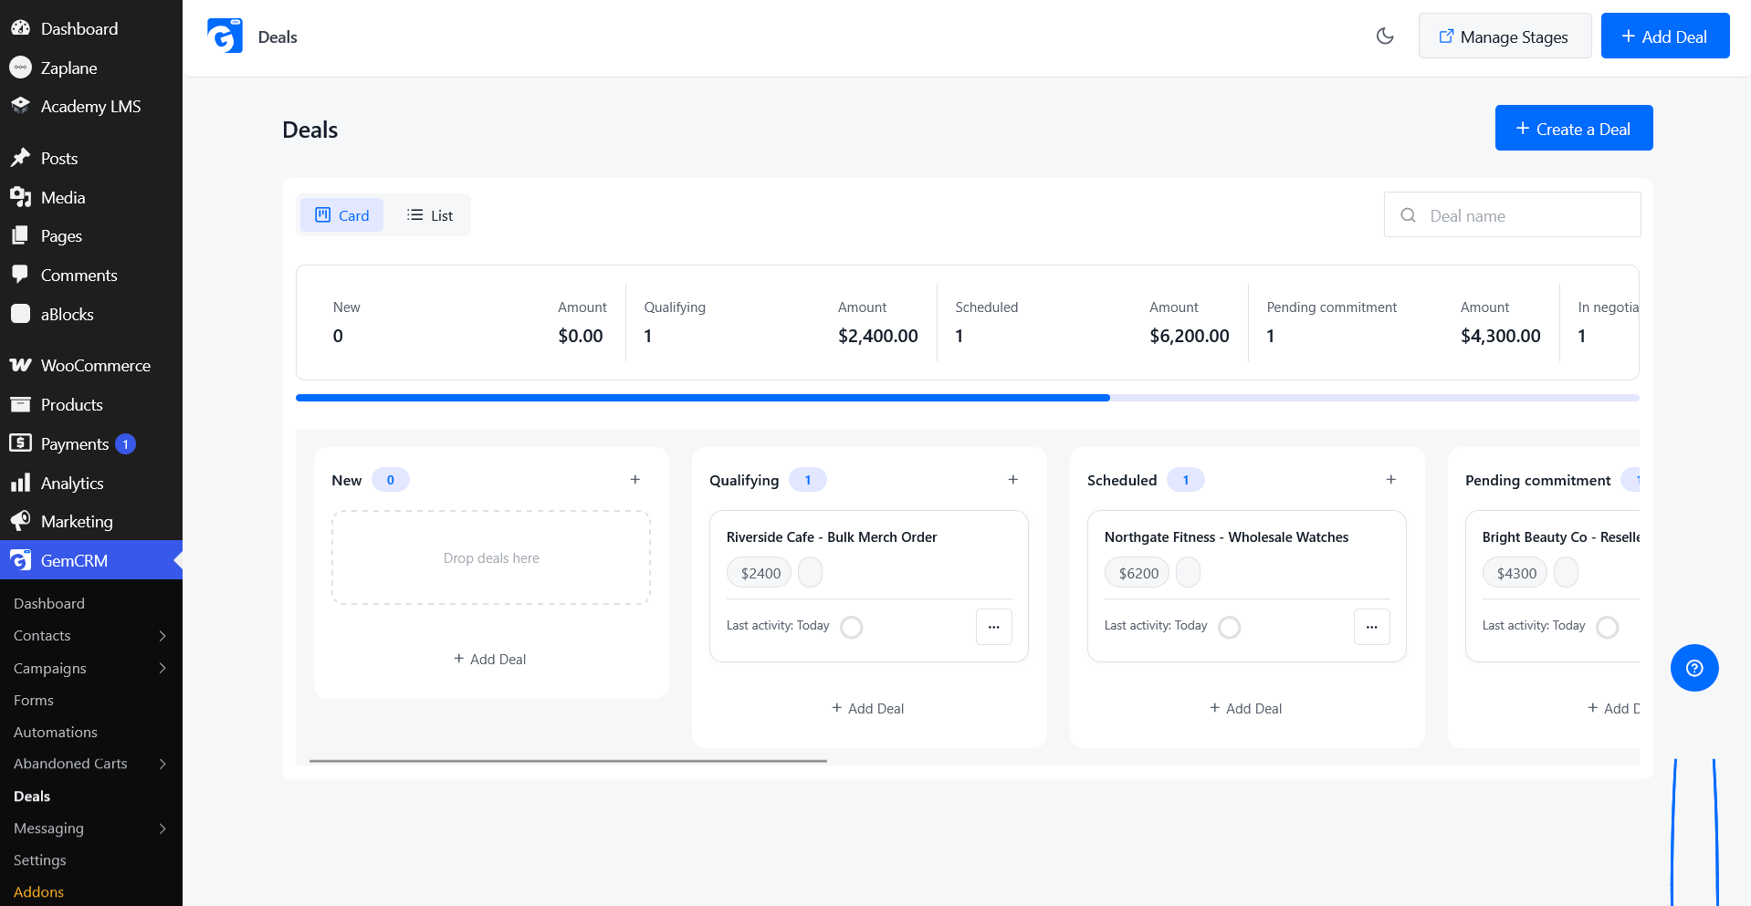
Task: Click the GemCRM logo in header
Action: pyautogui.click(x=225, y=36)
